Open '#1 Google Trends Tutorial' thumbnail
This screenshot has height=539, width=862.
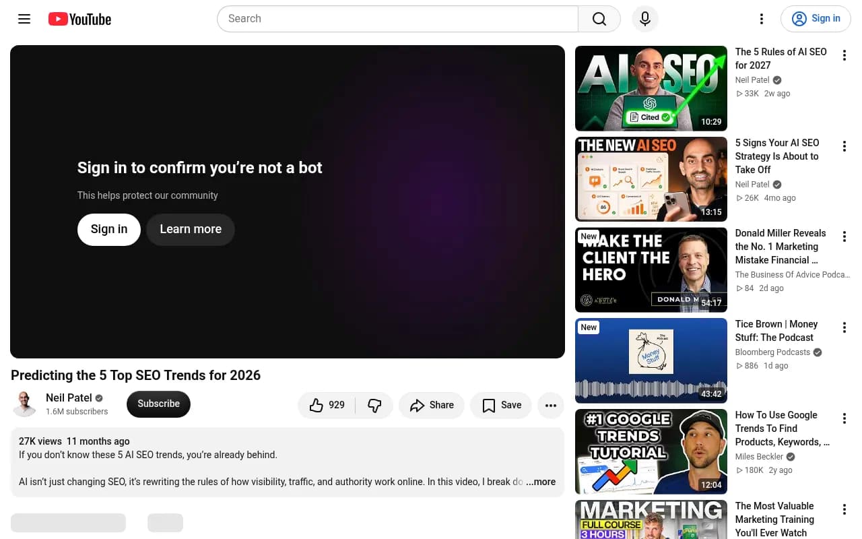click(651, 452)
